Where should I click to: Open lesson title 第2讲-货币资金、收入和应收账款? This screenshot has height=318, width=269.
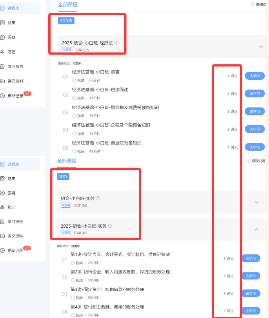coord(120,272)
